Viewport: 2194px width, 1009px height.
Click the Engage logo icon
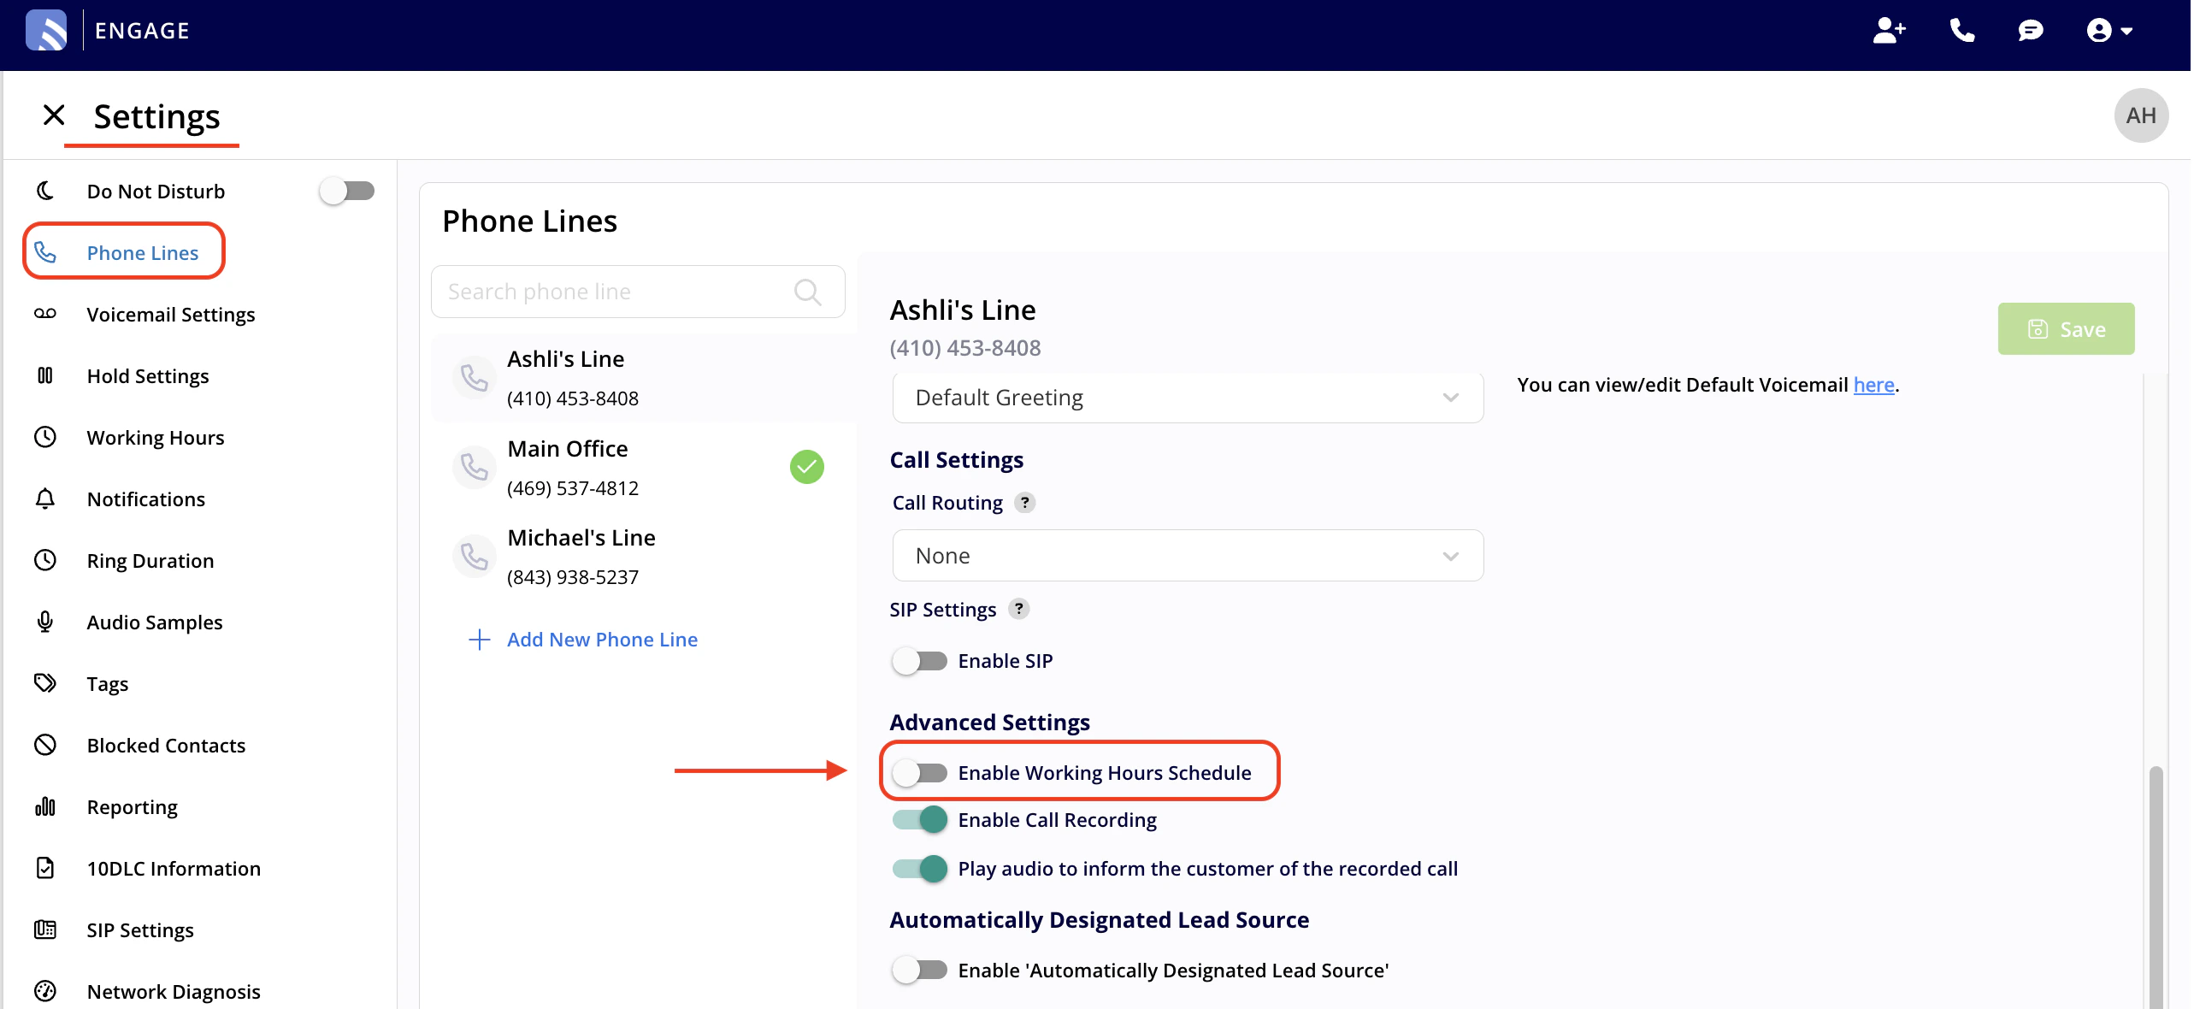coord(46,31)
